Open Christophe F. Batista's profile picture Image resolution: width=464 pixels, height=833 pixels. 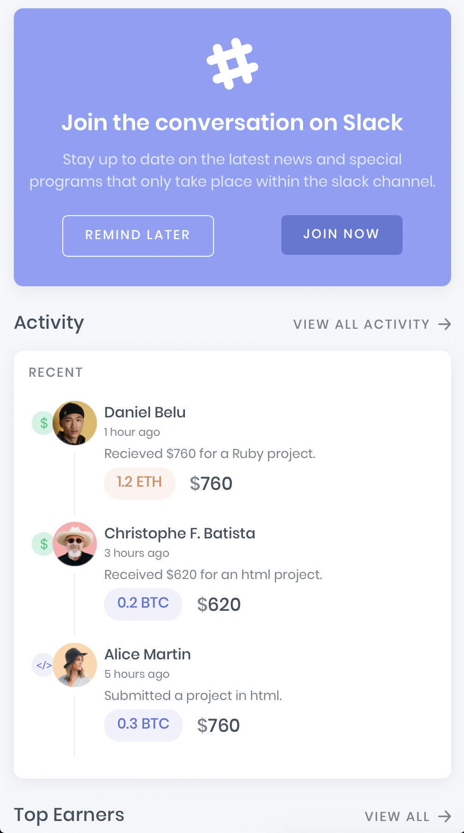[75, 544]
